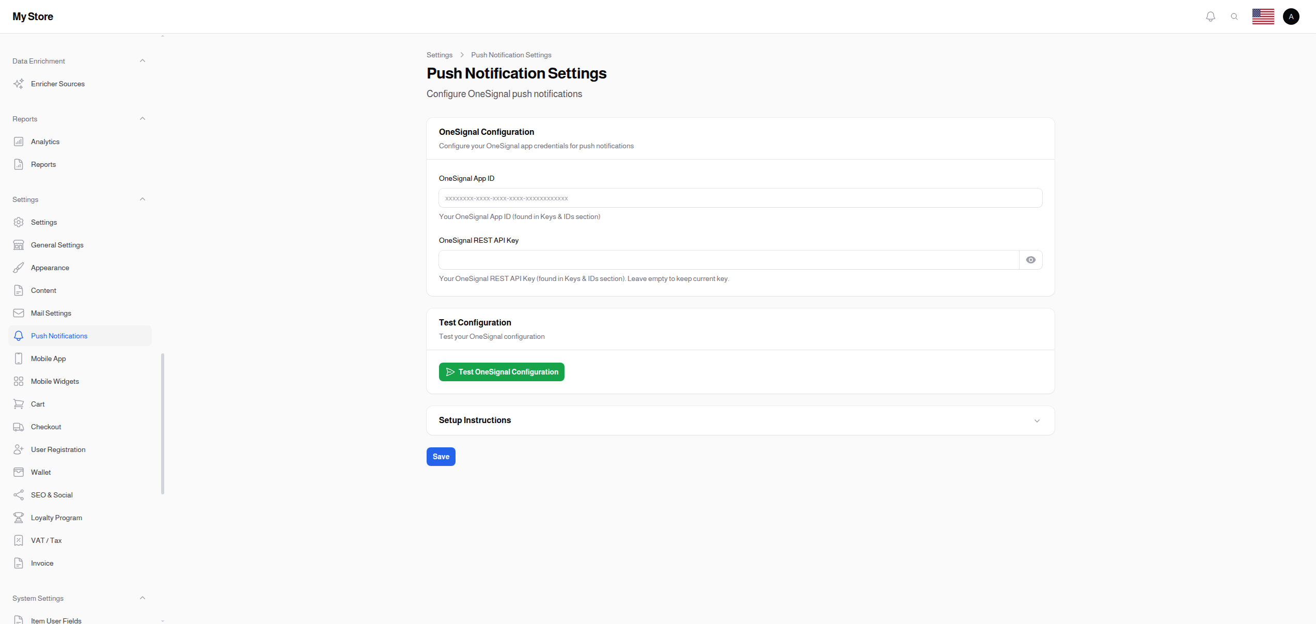Screen dimensions: 1316x624
Task: Navigate to General Settings
Action: pyautogui.click(x=57, y=244)
